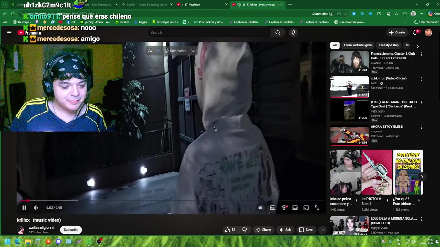Show the next Shorts in the shelf
This screenshot has height=247, width=440.
pos(422,177)
